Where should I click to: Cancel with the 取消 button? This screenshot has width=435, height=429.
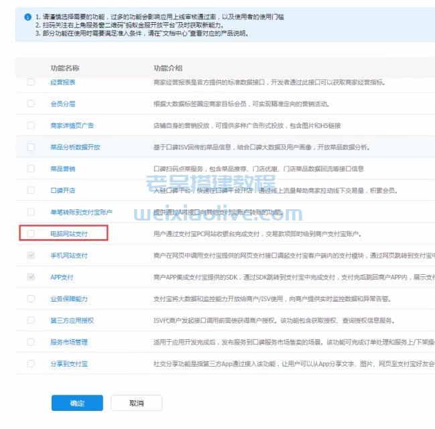click(x=137, y=403)
